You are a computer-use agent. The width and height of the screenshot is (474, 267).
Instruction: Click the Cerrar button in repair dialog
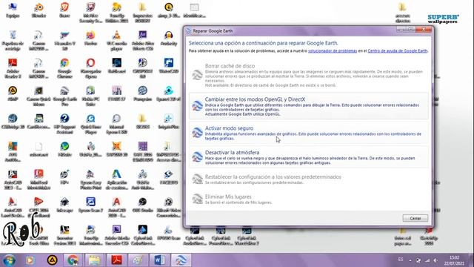(415, 218)
